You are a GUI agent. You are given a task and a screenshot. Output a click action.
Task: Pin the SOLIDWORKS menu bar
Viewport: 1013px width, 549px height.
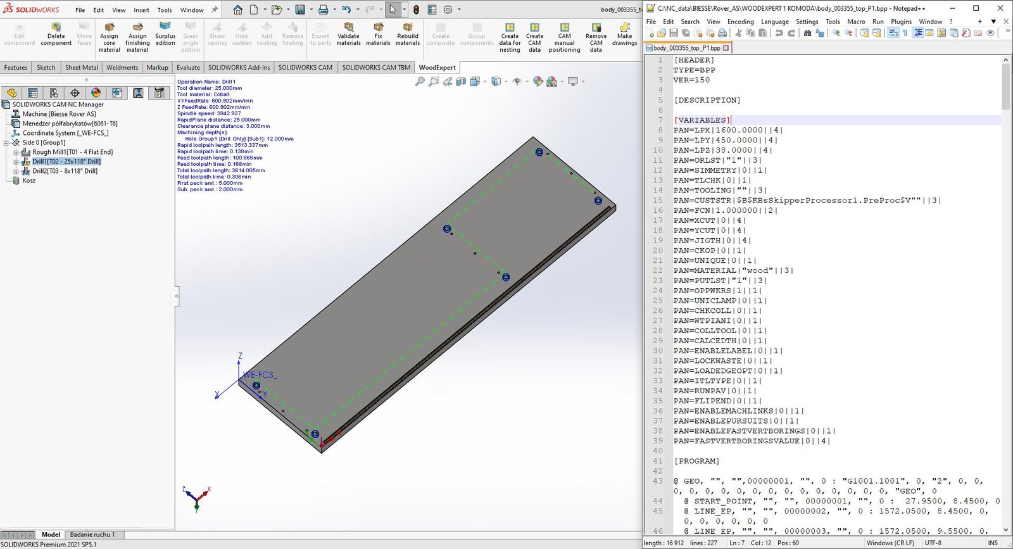coord(215,10)
